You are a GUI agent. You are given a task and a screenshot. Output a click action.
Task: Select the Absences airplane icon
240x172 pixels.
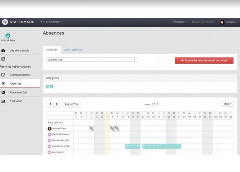[x=3, y=84]
